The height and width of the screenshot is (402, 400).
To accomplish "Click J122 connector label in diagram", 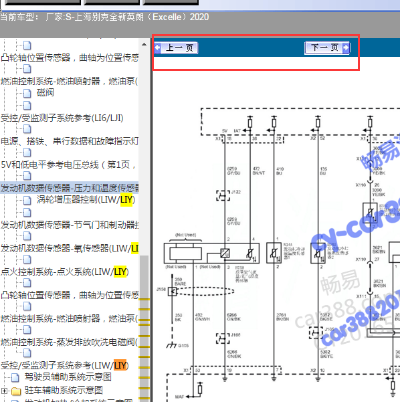I will coord(236,192).
